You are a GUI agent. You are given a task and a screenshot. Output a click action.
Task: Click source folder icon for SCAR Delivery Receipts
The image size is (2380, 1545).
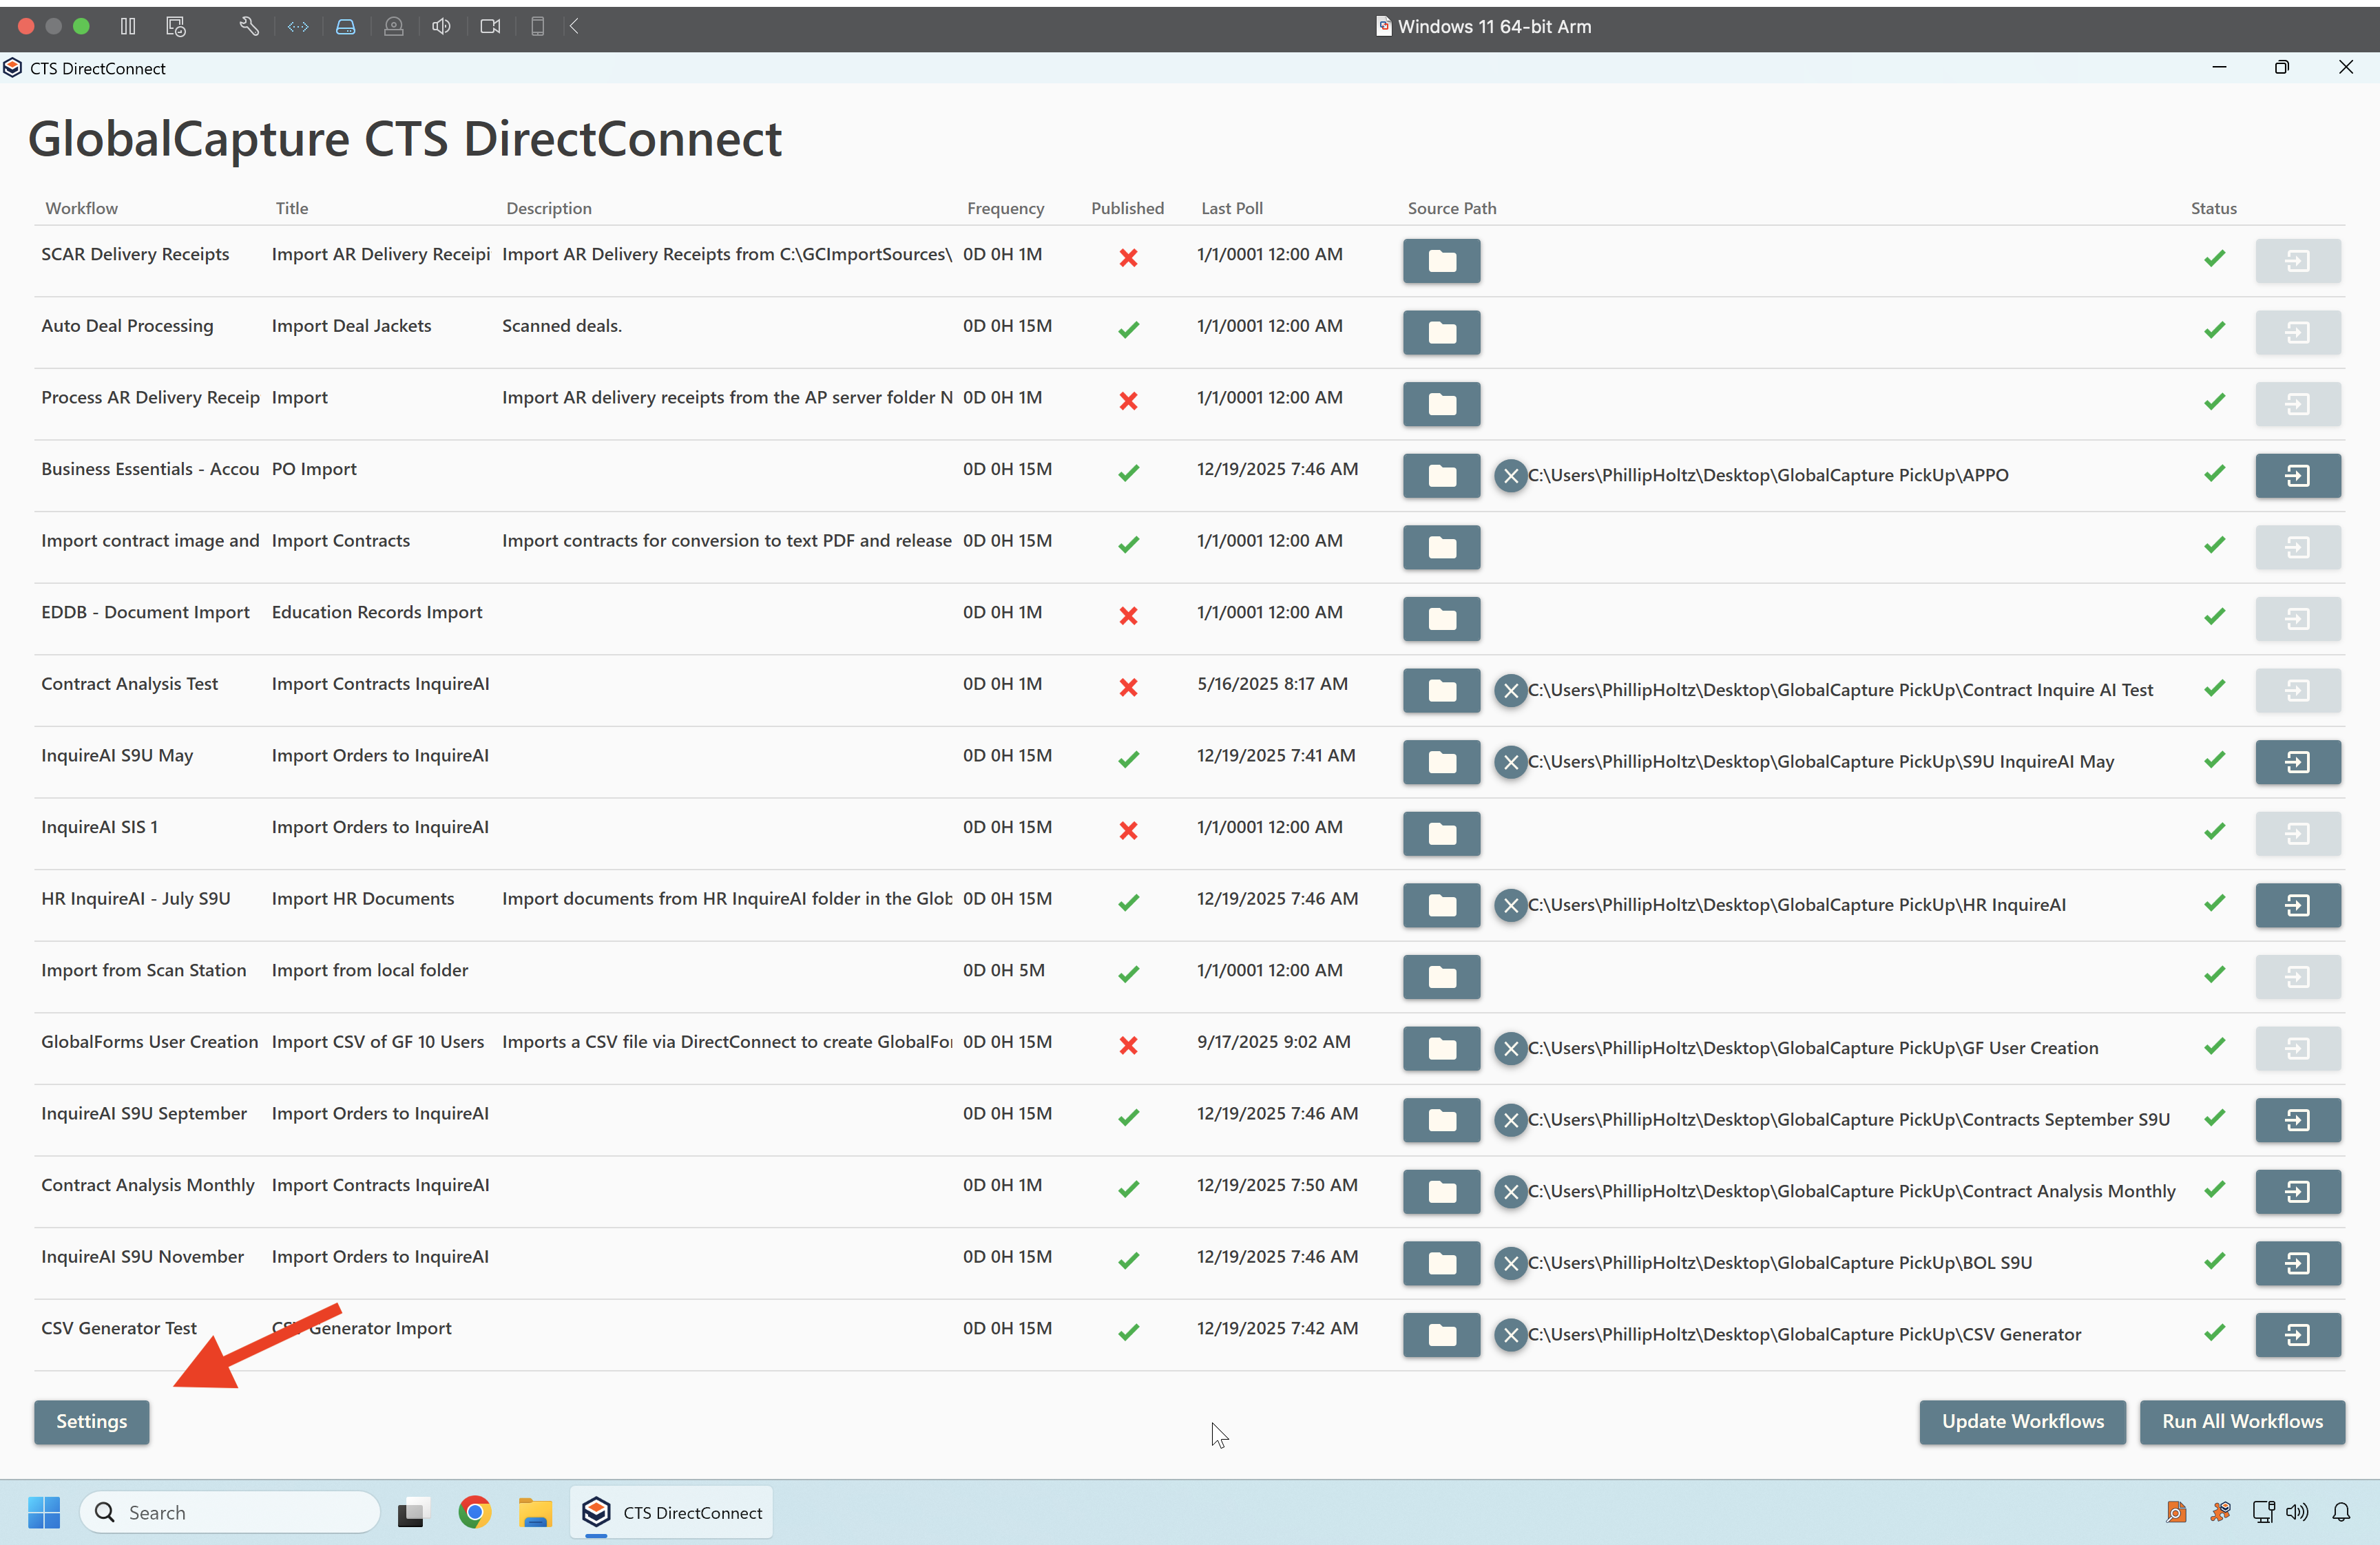(1441, 260)
